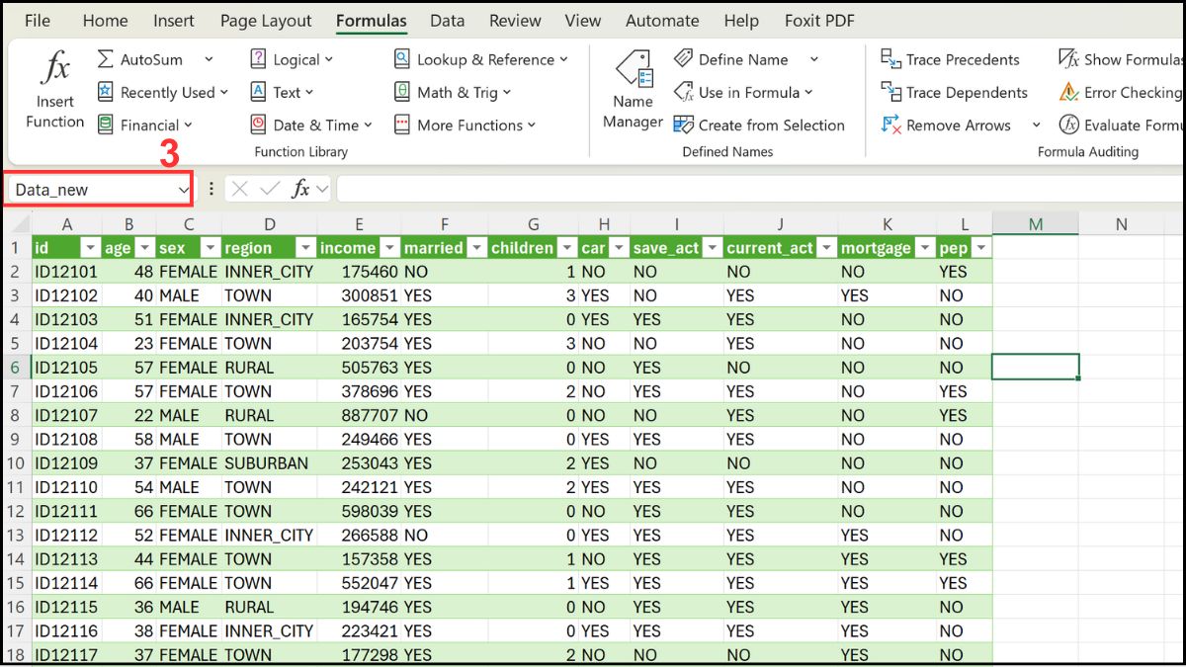1186x667 pixels.
Task: Open the Logical functions category
Action: pyautogui.click(x=292, y=58)
